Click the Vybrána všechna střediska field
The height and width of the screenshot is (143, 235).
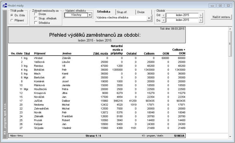121,18
